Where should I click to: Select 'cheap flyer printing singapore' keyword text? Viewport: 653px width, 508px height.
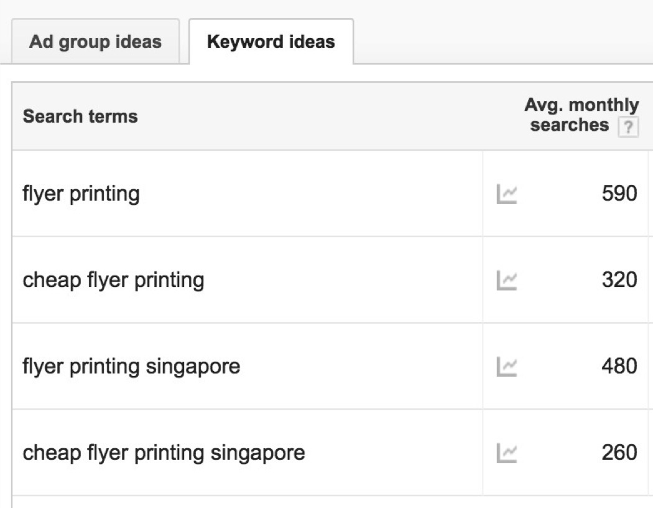click(164, 453)
